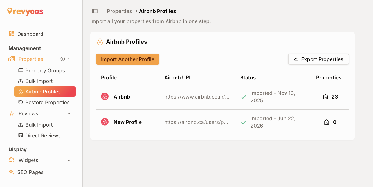
Task: Click 'Imported - Nov 13, 2025' status
Action: [273, 97]
